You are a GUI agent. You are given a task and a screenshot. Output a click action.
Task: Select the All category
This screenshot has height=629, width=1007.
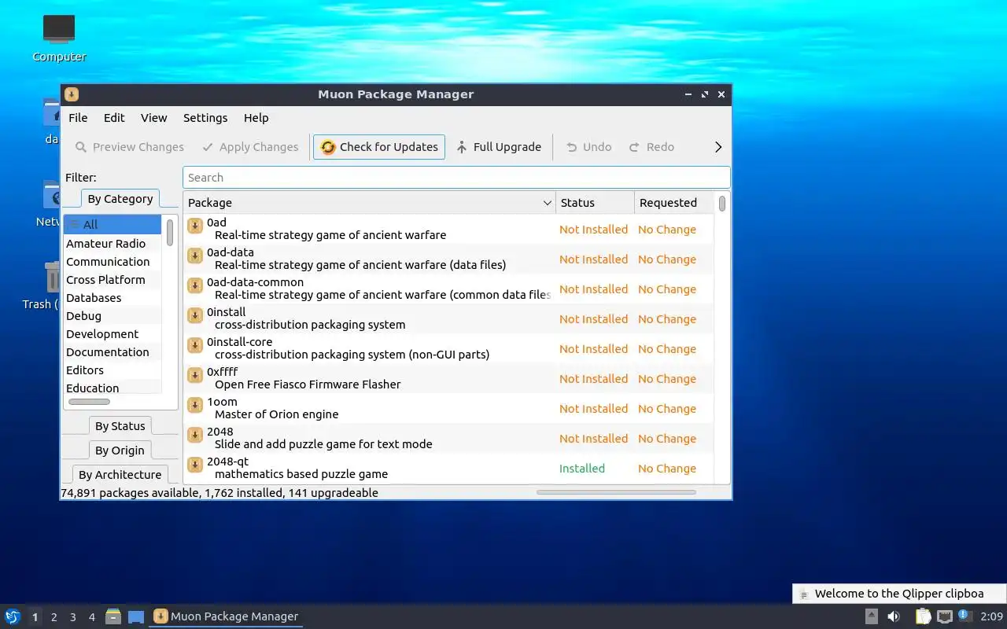point(113,225)
